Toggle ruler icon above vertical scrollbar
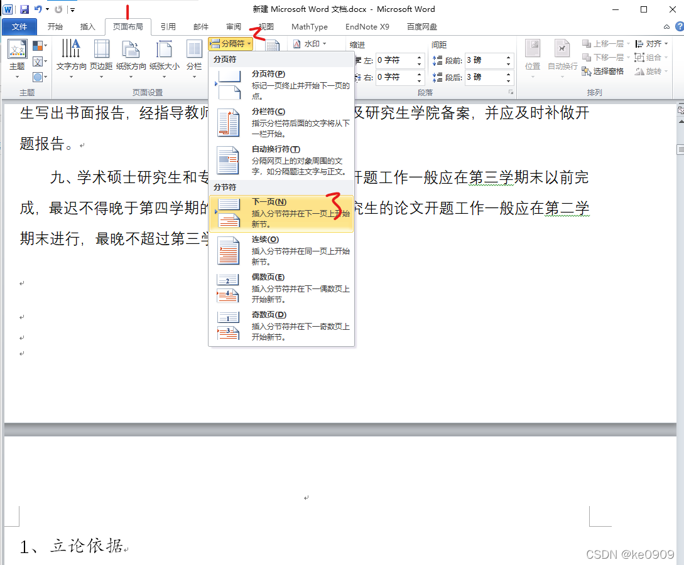The height and width of the screenshot is (565, 684). pos(680,110)
